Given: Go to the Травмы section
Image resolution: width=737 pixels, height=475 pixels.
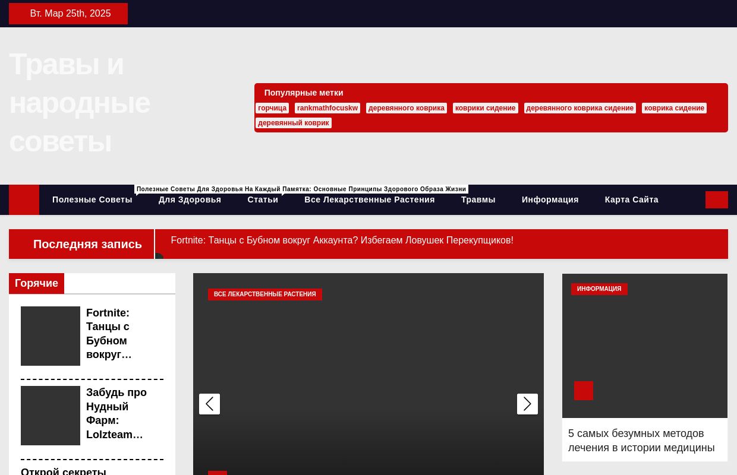Looking at the screenshot, I should [478, 199].
